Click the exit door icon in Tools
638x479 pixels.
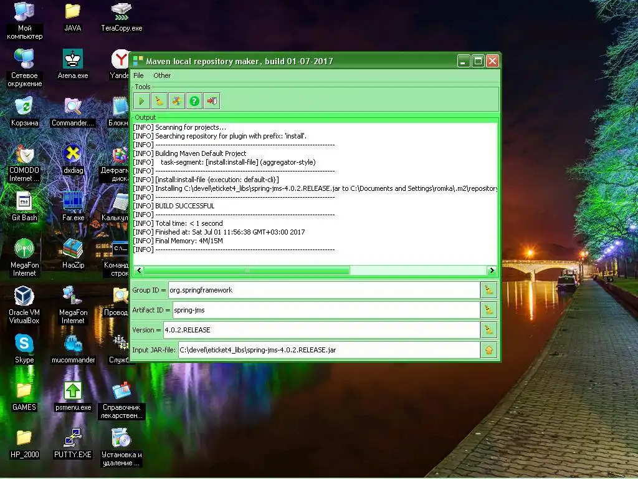(x=212, y=101)
